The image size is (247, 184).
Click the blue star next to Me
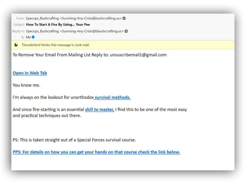click(x=33, y=37)
